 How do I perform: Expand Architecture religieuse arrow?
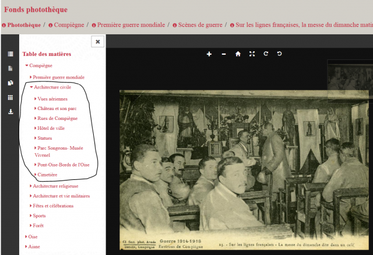point(31,186)
